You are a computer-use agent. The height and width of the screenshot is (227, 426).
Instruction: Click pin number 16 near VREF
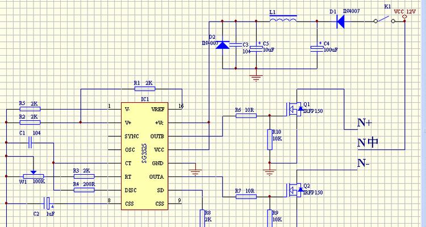tap(181, 106)
